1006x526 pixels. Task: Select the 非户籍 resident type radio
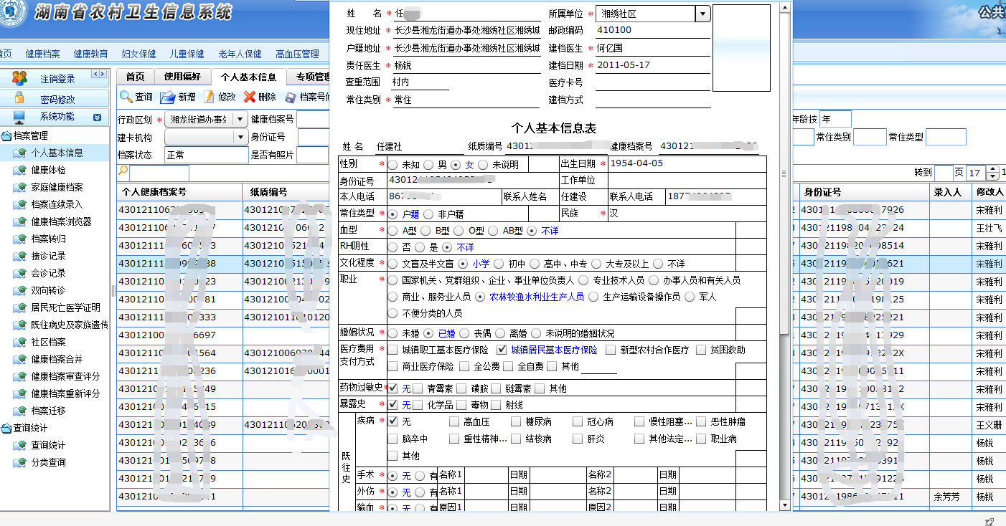coord(428,214)
